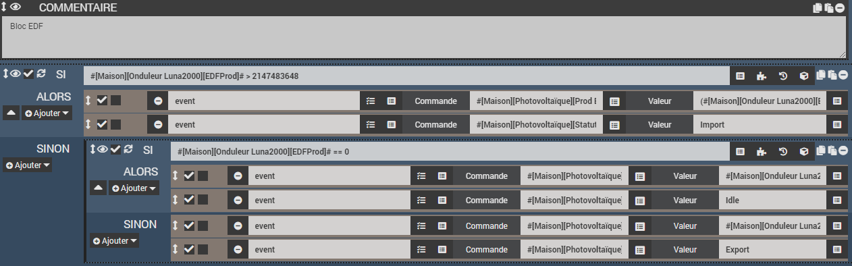The height and width of the screenshot is (266, 852).
Task: Delete the COMMENTAIRE block with minus icon
Action: pyautogui.click(x=840, y=8)
